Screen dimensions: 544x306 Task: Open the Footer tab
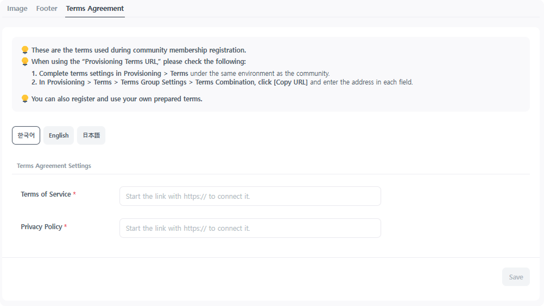pos(47,9)
